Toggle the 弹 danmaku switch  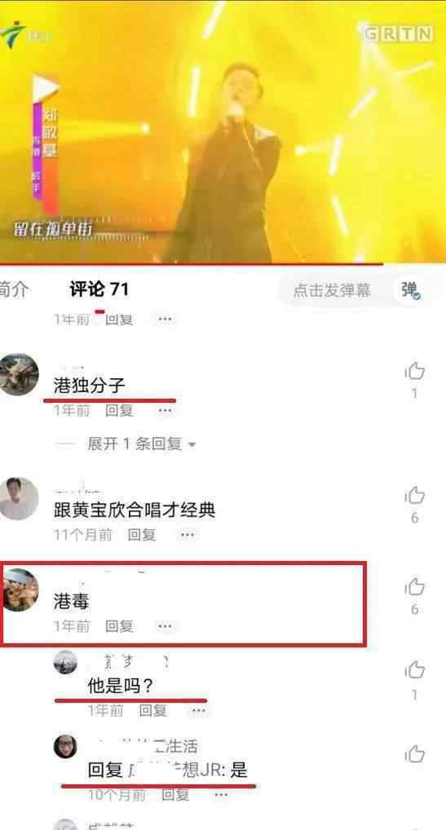410,290
